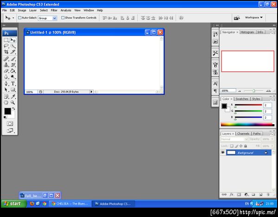This screenshot has height=217, width=278.
Task: Select the Blur tool
Action: (6, 77)
